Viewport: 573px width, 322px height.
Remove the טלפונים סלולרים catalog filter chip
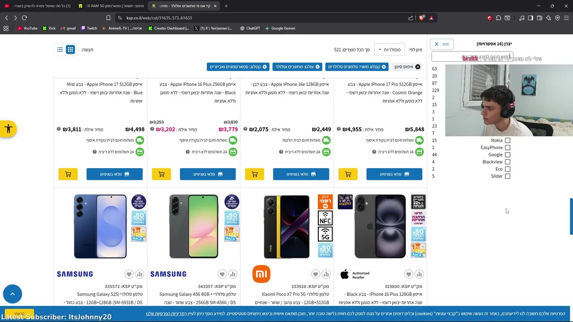[x=384, y=67]
